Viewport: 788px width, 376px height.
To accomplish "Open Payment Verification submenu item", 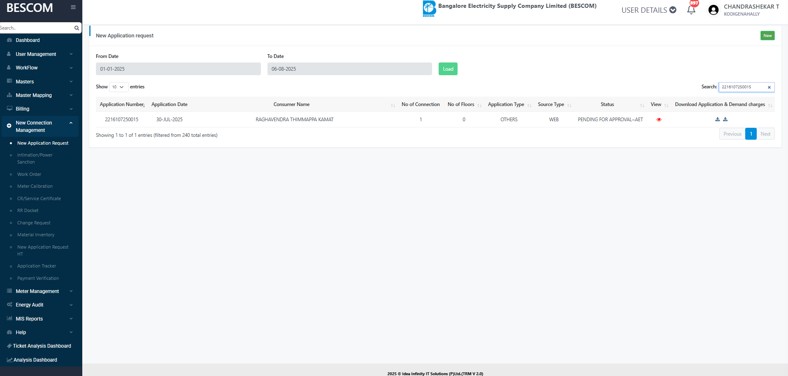I will 38,278.
